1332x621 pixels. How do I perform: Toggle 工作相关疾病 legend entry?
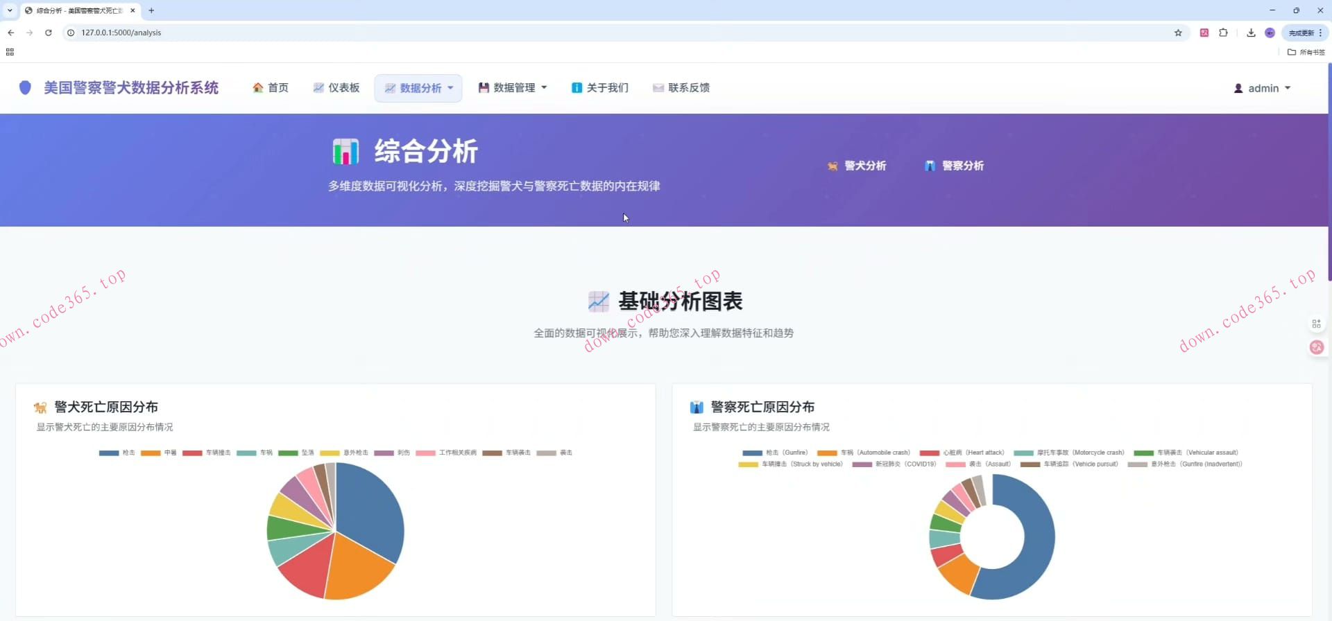(x=446, y=453)
